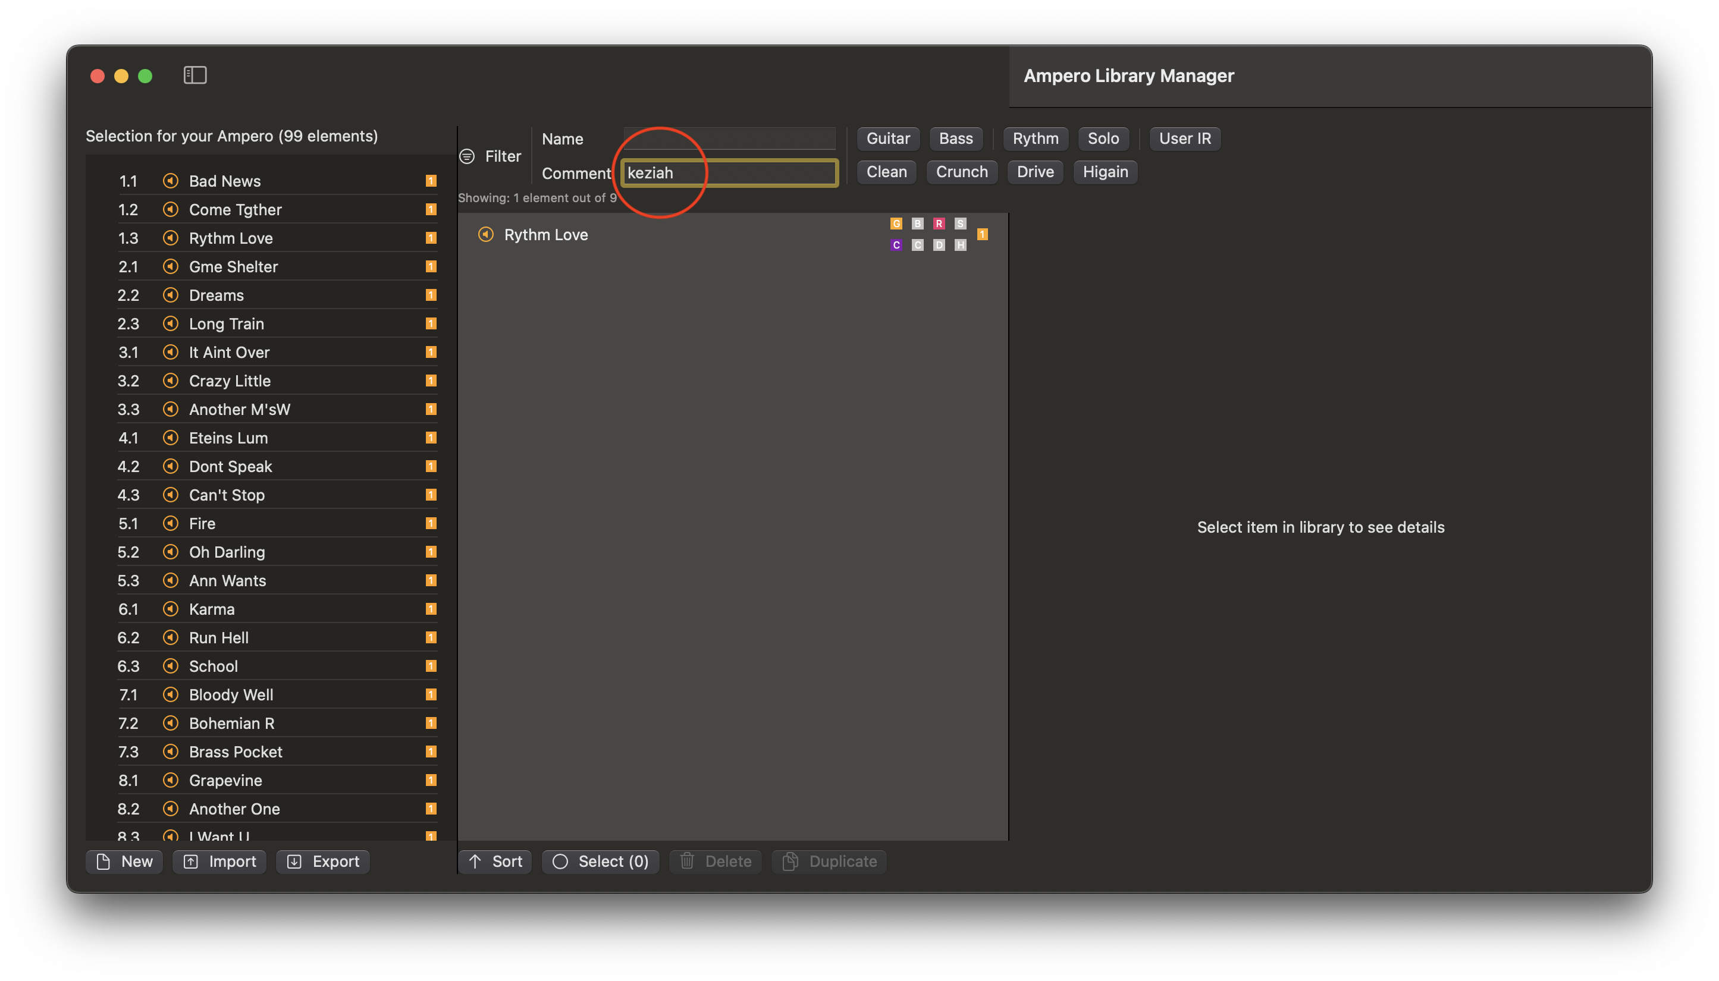Expand the Sort options dropdown
1719x981 pixels.
point(495,860)
